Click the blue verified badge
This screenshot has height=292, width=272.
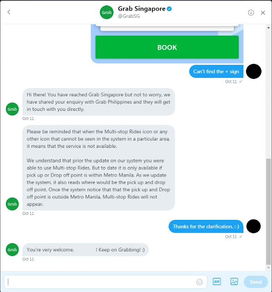pos(169,9)
